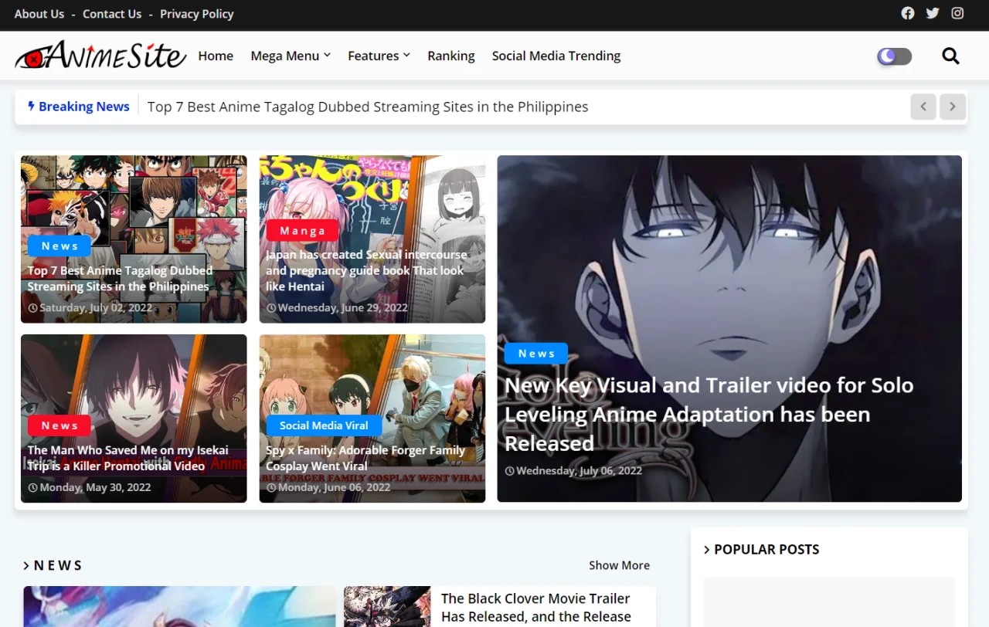Open Solo Leveling Anime Adaptation trailer post
The image size is (989, 627).
[x=709, y=414]
